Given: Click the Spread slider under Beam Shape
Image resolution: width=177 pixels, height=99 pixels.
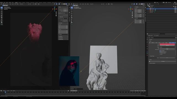Looking at the screenshot, I should click(167, 58).
